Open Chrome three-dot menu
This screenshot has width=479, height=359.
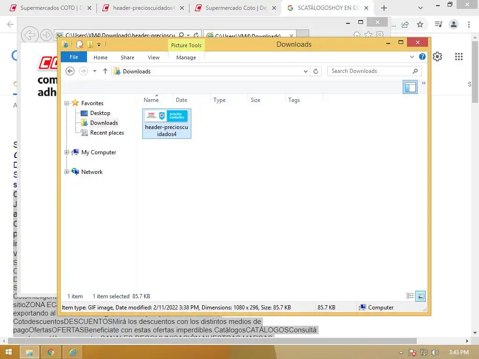(x=469, y=24)
